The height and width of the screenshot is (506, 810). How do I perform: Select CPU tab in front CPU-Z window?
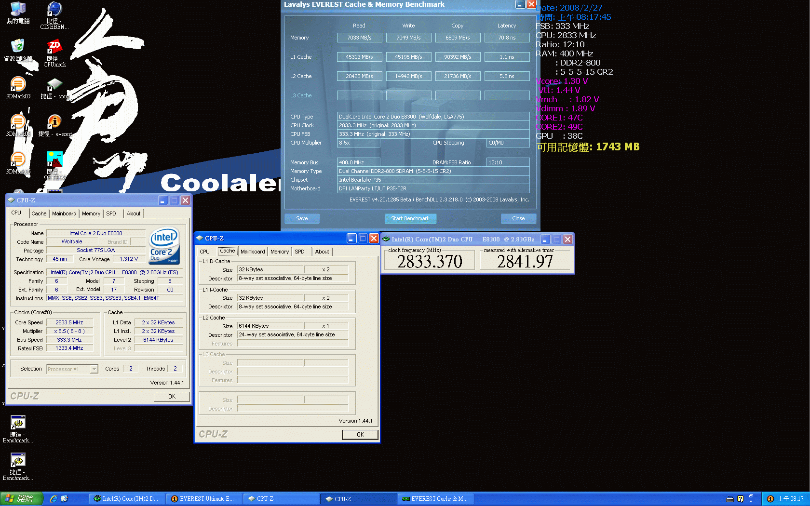205,252
